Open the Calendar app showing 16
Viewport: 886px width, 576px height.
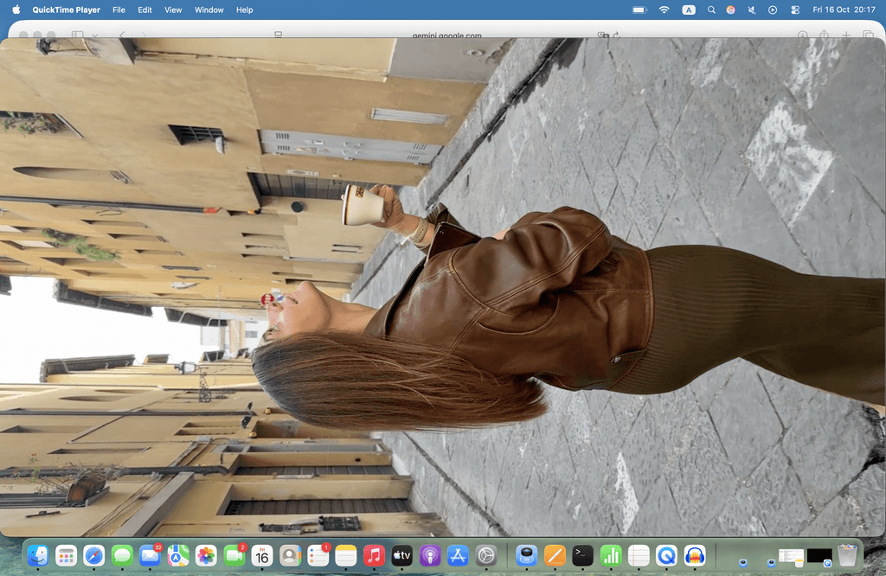[261, 556]
